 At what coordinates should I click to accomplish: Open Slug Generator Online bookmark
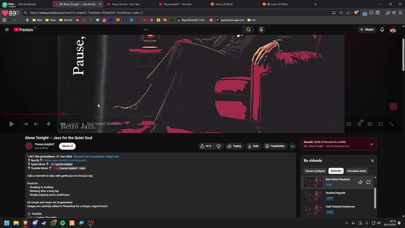point(191,20)
